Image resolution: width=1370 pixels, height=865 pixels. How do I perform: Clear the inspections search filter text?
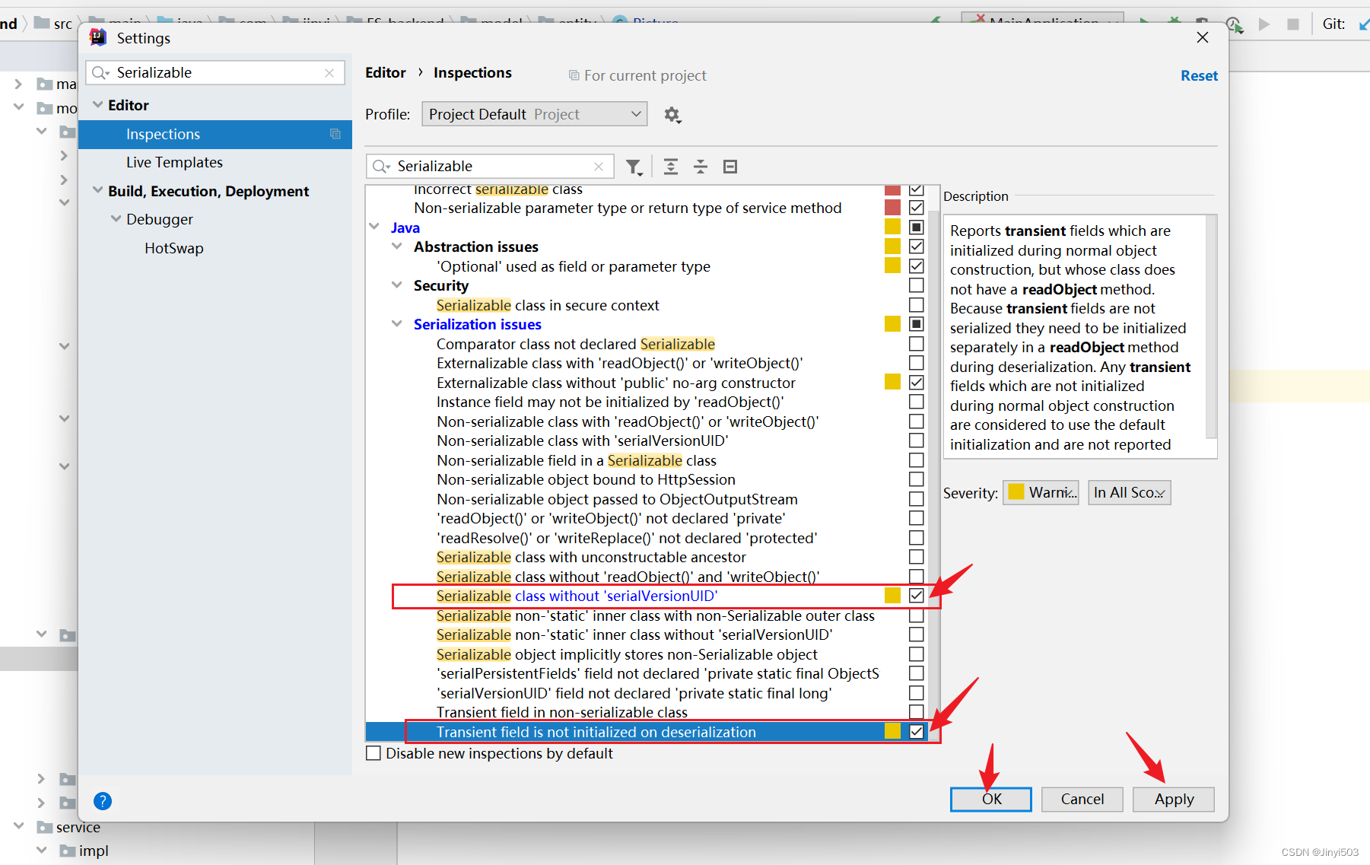tap(599, 167)
